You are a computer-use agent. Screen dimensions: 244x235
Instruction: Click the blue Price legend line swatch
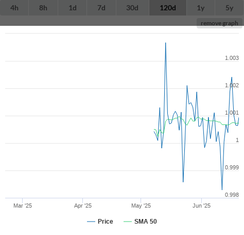[91, 222]
